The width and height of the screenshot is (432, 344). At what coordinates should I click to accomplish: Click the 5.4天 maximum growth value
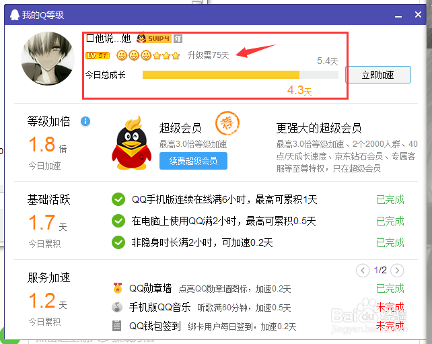[x=327, y=61]
